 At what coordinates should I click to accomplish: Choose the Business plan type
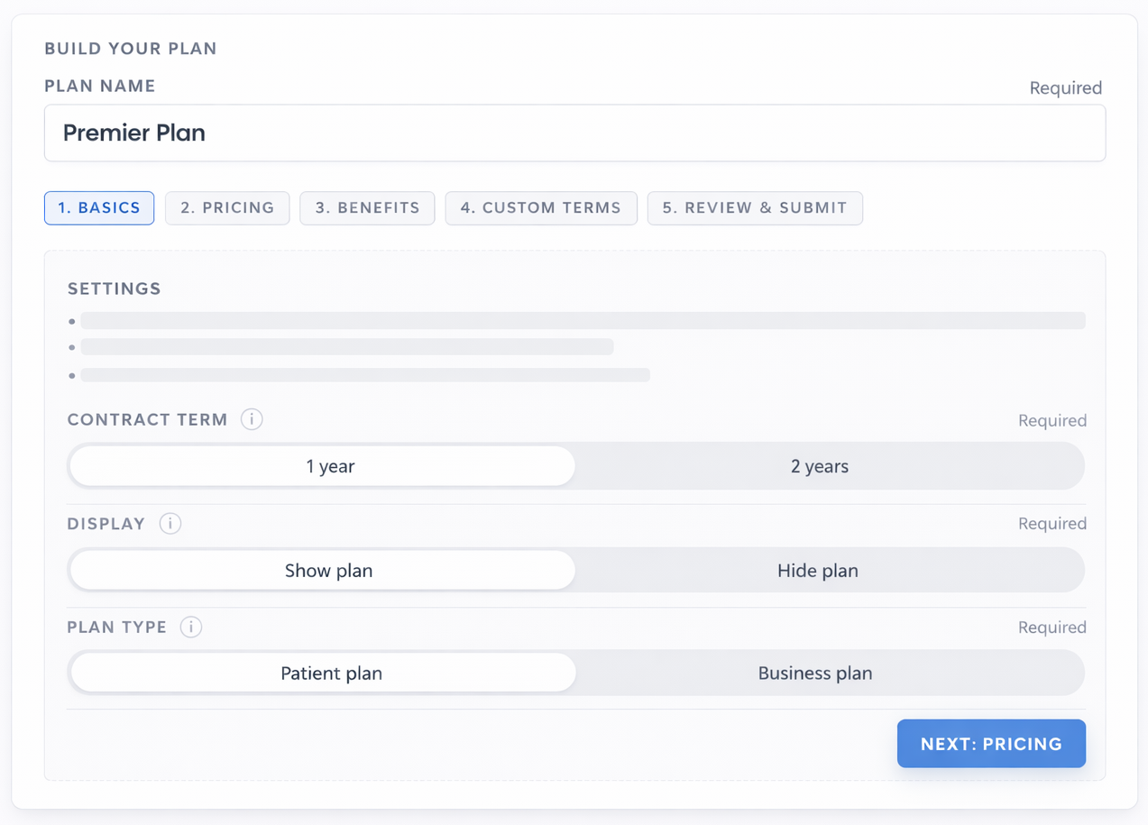coord(814,674)
